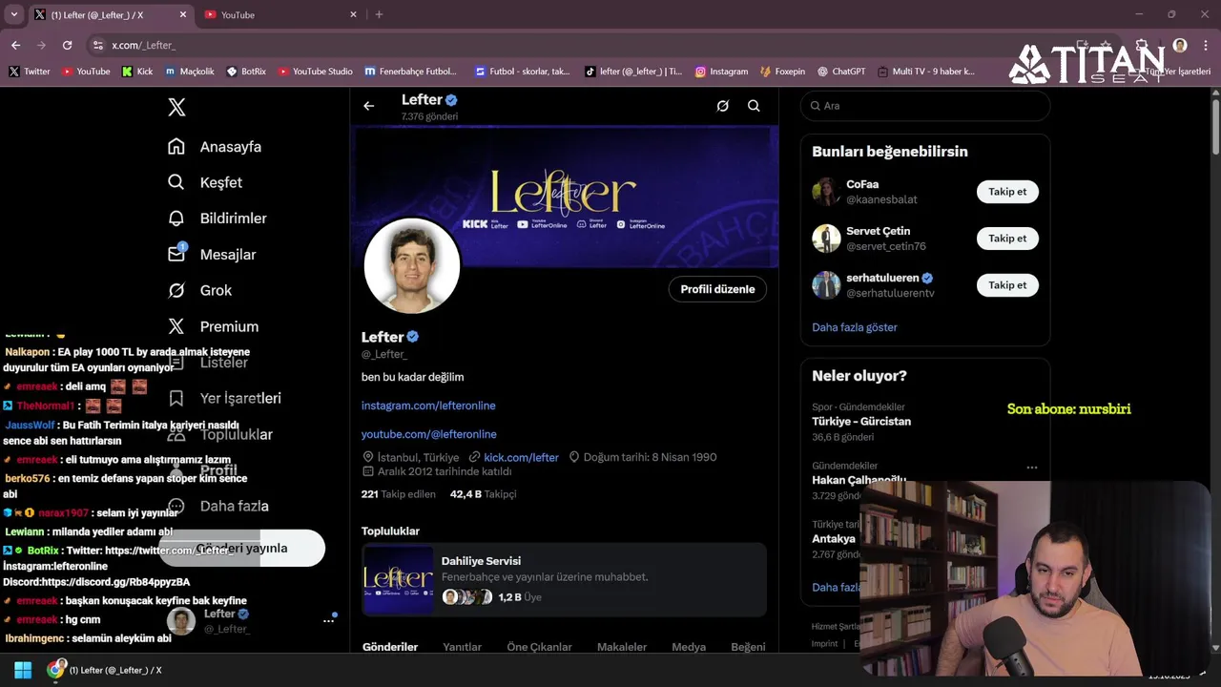Screen dimensions: 1221x687
Task: Open account menu dots beside Lefter
Action: tap(328, 620)
